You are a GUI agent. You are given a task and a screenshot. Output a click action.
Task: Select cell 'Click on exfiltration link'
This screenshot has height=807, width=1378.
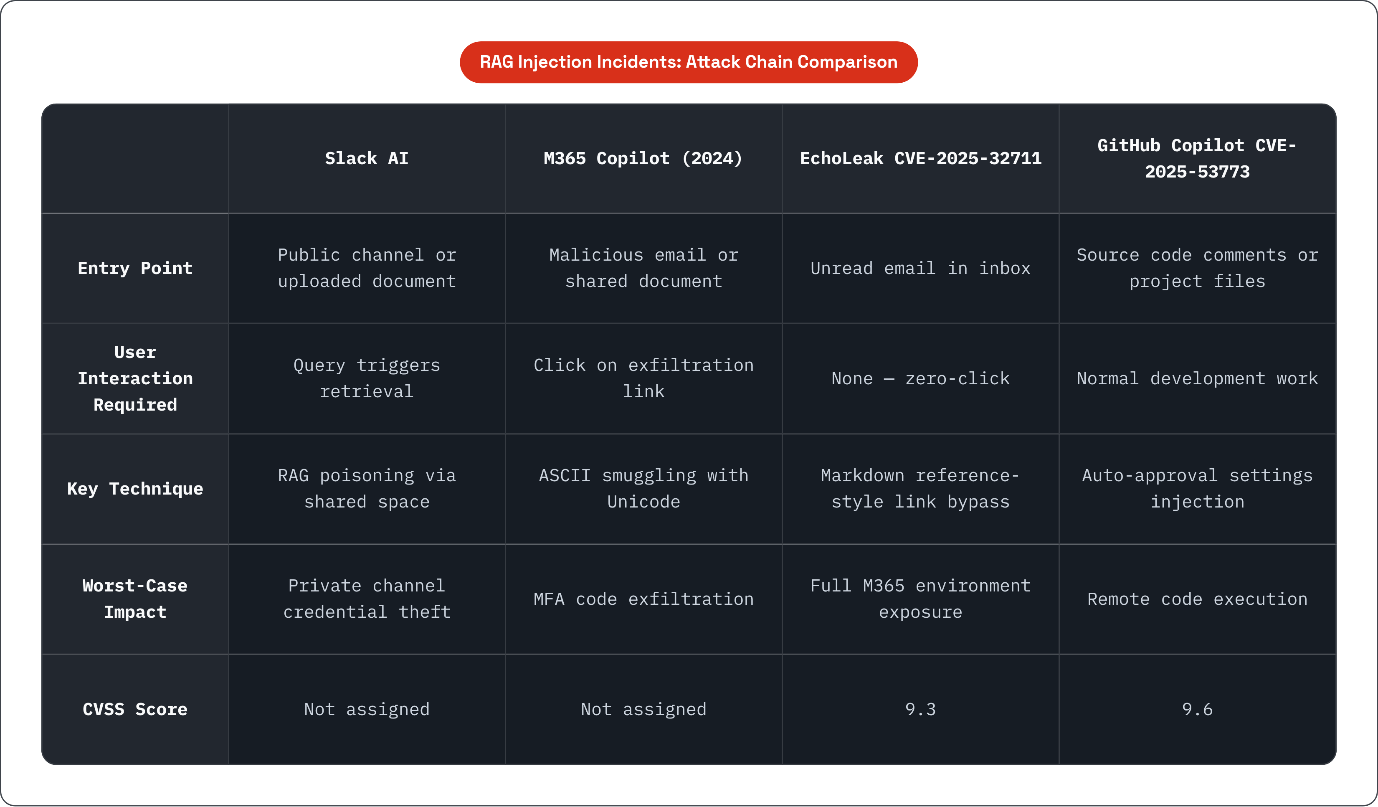(643, 378)
